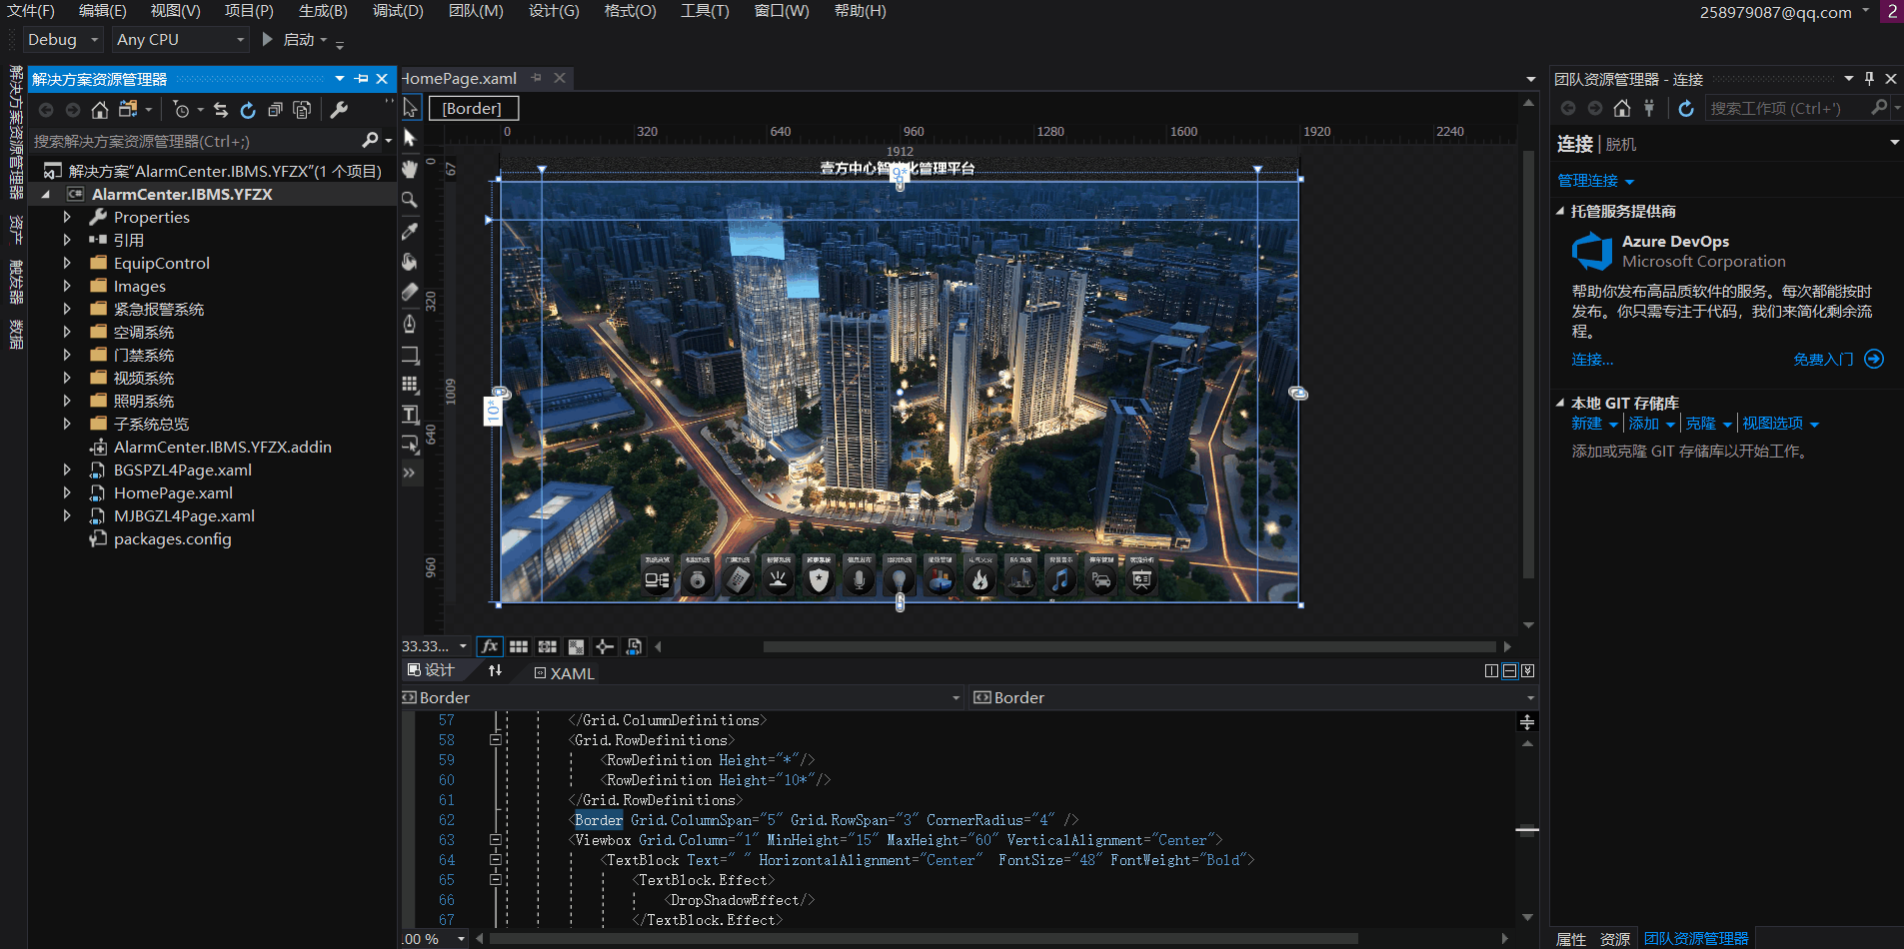Select the Pan hand tool in designer
The width and height of the screenshot is (1904, 949).
pyautogui.click(x=410, y=169)
